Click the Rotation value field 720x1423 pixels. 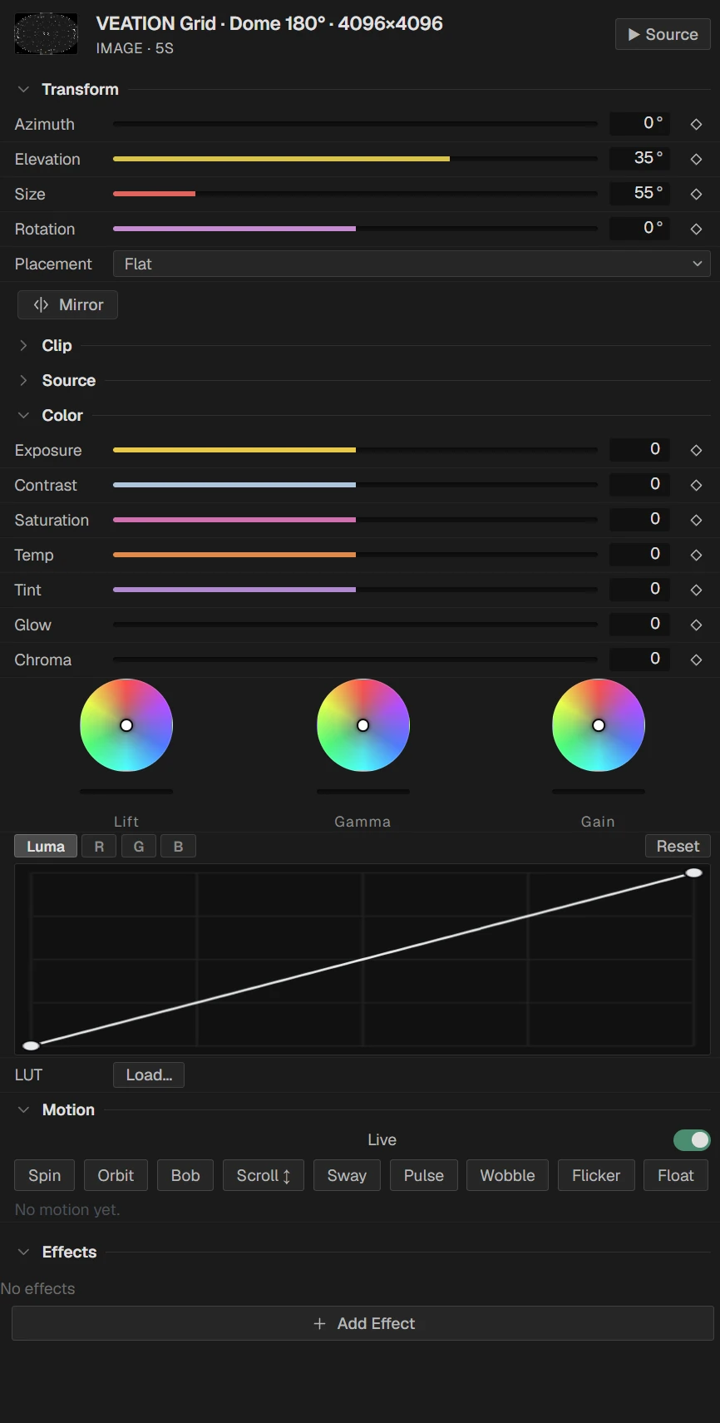(x=640, y=229)
